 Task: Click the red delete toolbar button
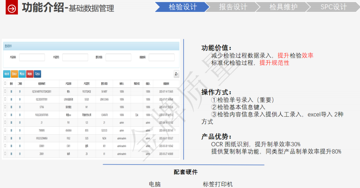30,74
